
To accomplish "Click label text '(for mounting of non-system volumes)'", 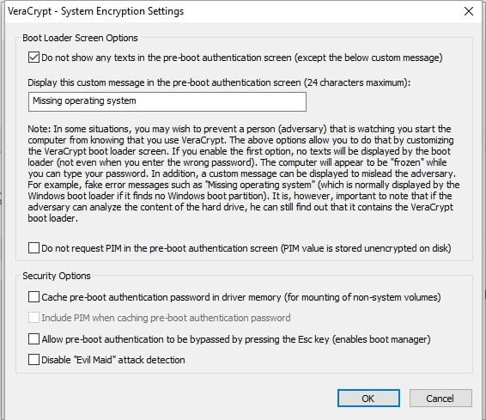I will click(x=362, y=297).
